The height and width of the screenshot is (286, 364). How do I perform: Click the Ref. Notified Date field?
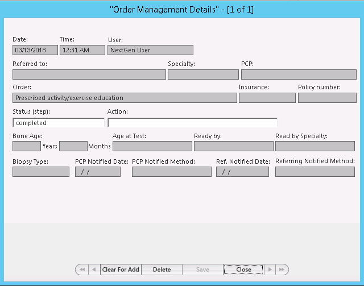(x=243, y=172)
